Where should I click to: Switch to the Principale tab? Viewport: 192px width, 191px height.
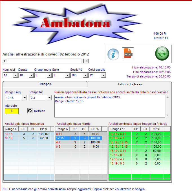pyautogui.click(x=45, y=84)
